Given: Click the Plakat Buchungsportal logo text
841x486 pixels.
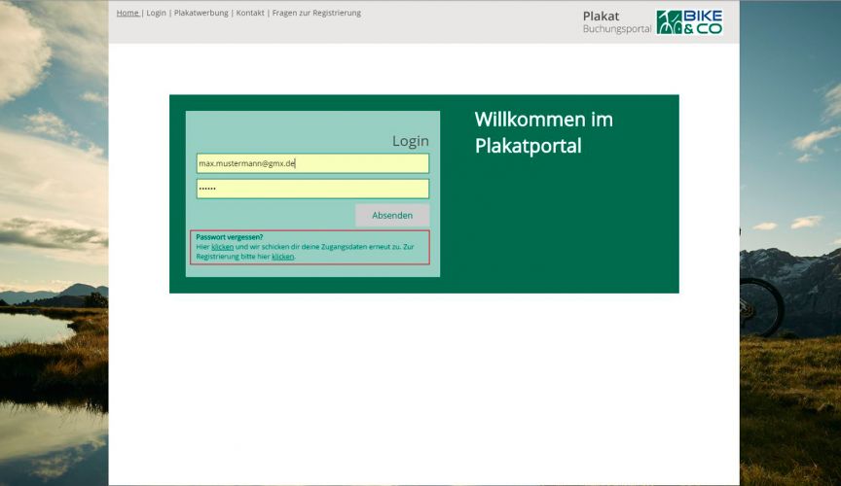Looking at the screenshot, I should point(616,22).
